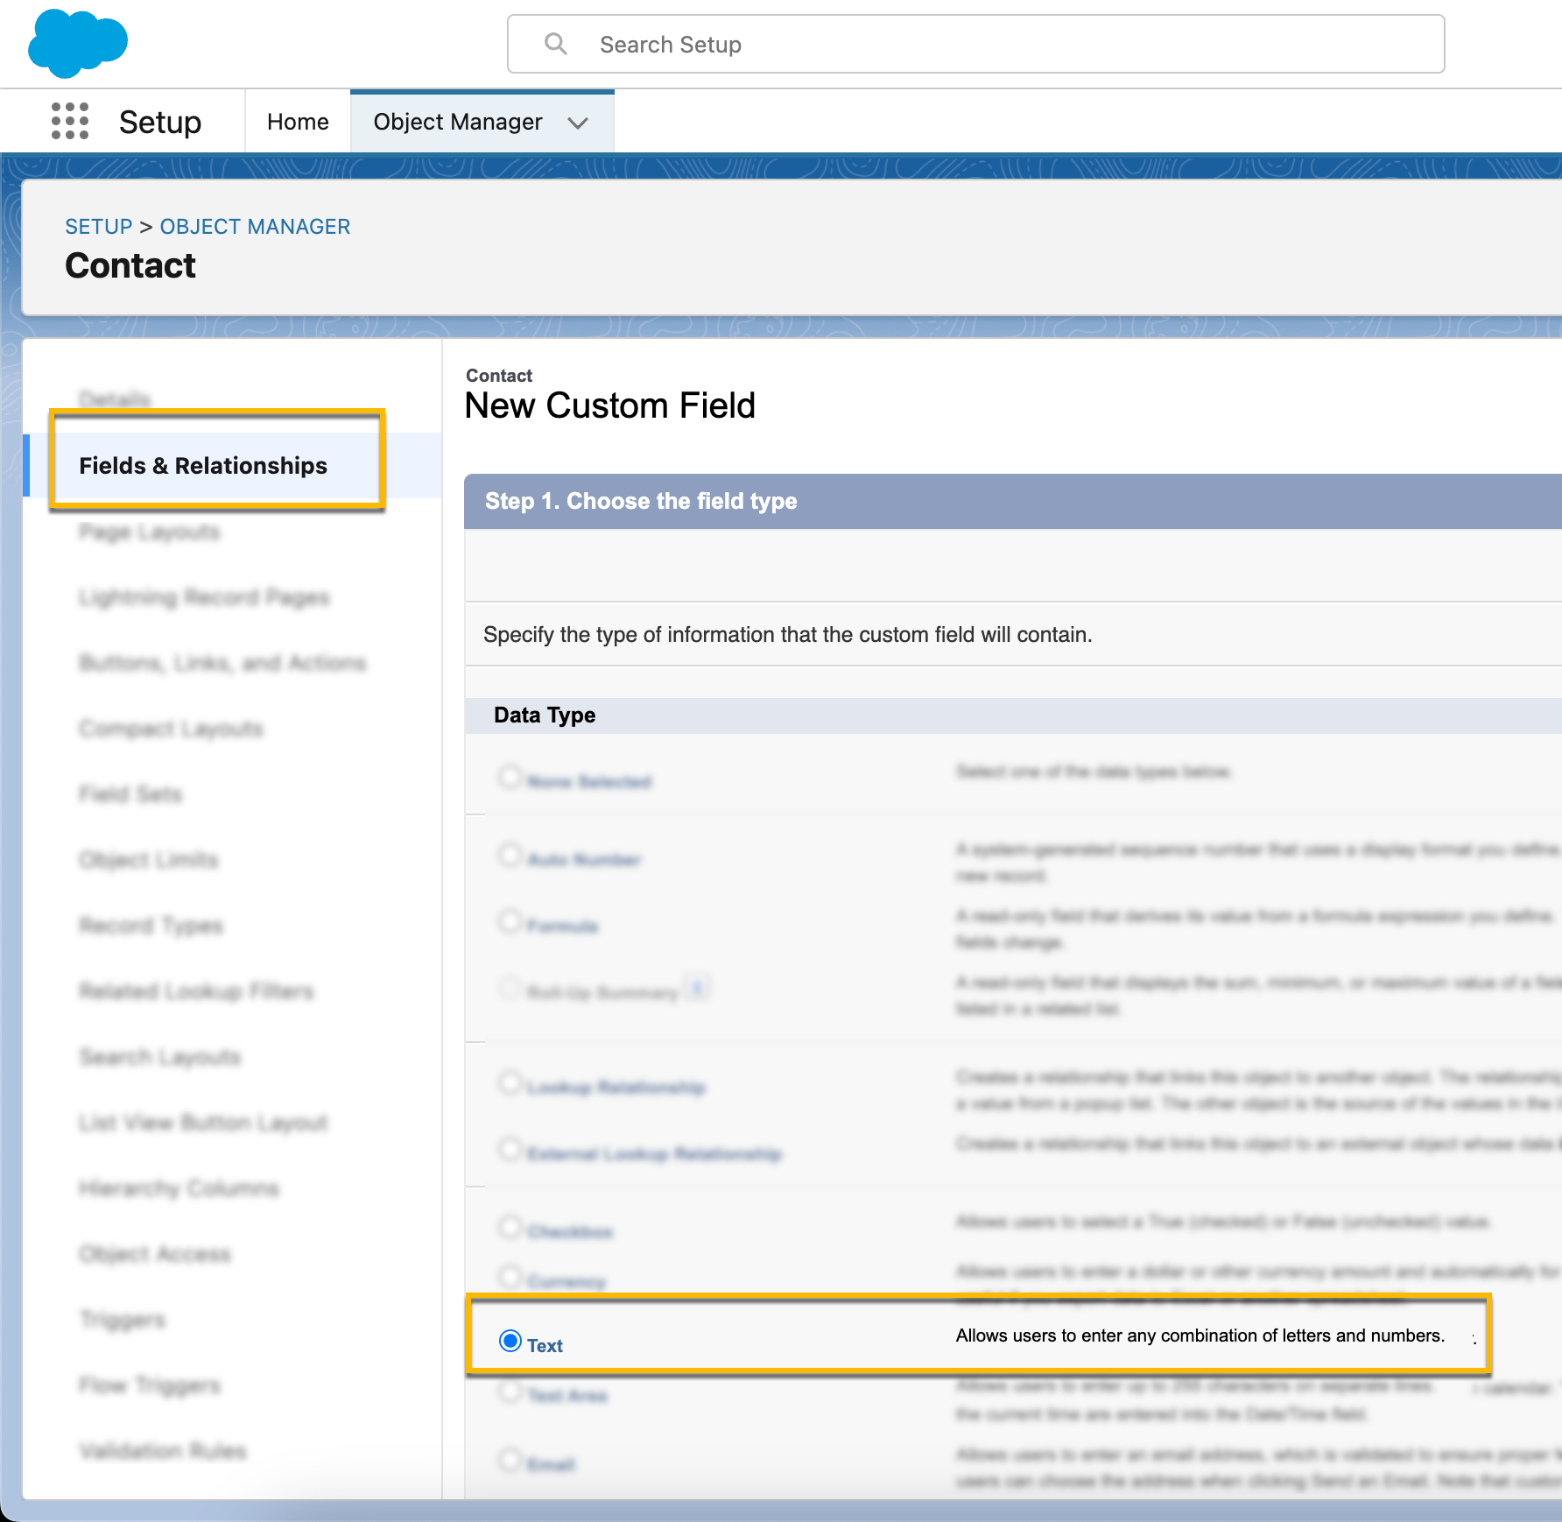Image resolution: width=1562 pixels, height=1522 pixels.
Task: Click the Setup app name label
Action: (160, 122)
